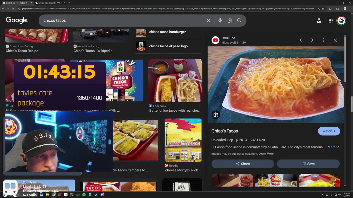
Task: Click the cheese Morty!!"- Rick caption
Action: point(183,170)
